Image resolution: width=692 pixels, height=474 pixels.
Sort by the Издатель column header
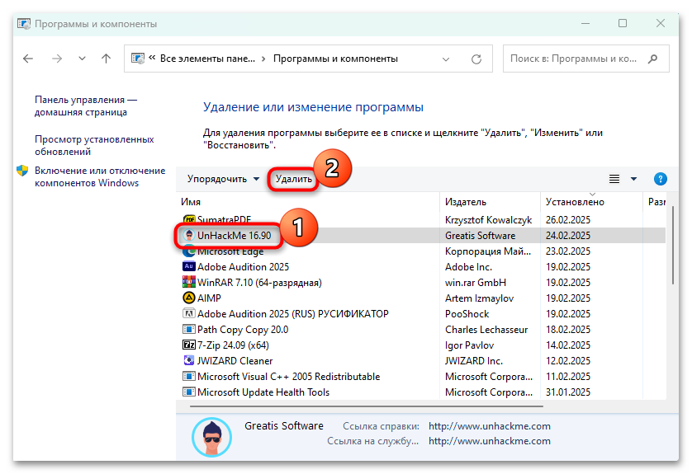coord(466,202)
